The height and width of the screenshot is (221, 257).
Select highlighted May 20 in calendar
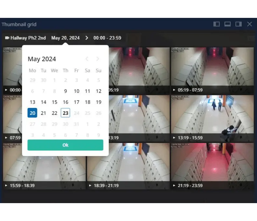(32, 113)
